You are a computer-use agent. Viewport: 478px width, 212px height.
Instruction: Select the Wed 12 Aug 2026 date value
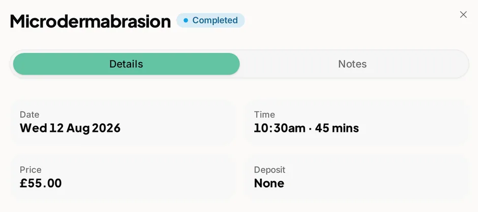[x=70, y=128]
